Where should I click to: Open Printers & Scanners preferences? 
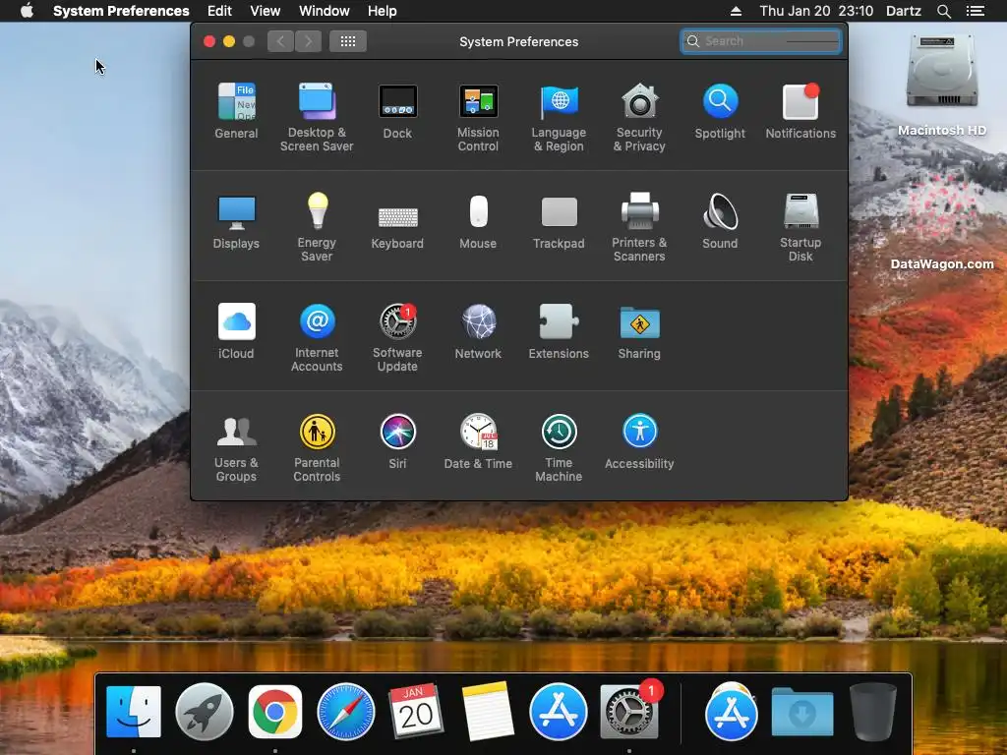[639, 227]
